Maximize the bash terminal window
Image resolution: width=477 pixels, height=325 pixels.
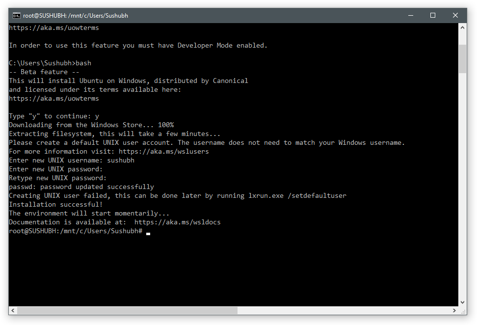point(433,16)
